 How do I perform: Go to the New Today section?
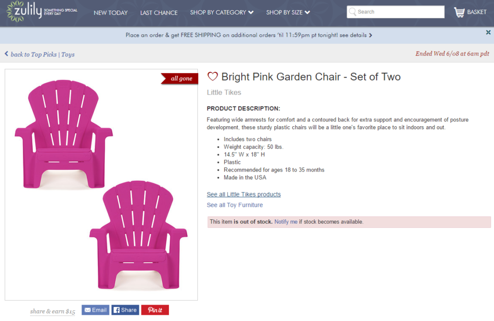point(110,13)
